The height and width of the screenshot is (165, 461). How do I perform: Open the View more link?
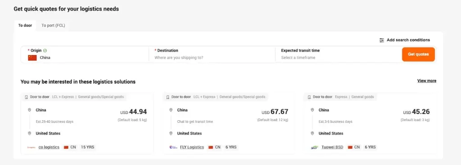pyautogui.click(x=427, y=81)
